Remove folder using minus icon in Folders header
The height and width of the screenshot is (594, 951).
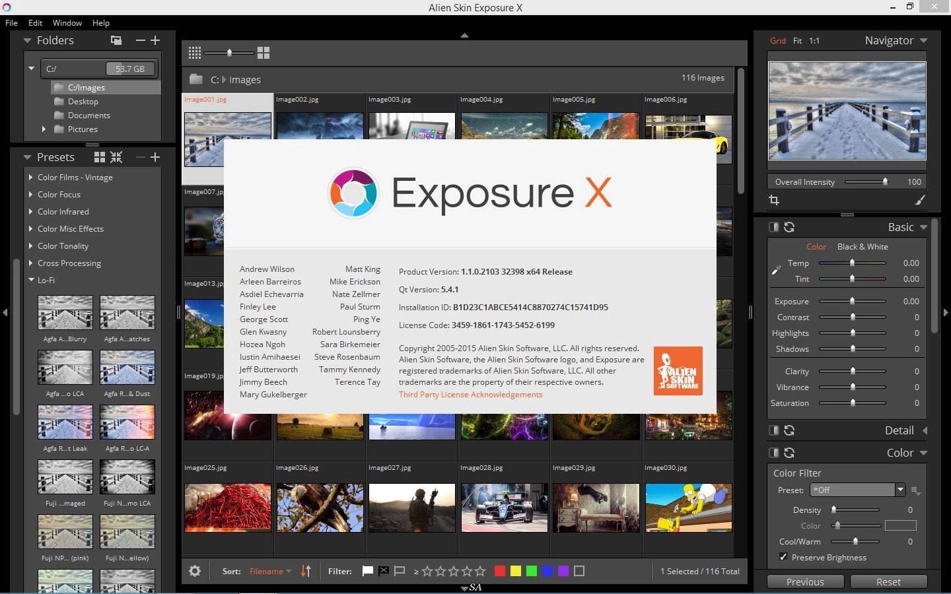click(x=140, y=40)
